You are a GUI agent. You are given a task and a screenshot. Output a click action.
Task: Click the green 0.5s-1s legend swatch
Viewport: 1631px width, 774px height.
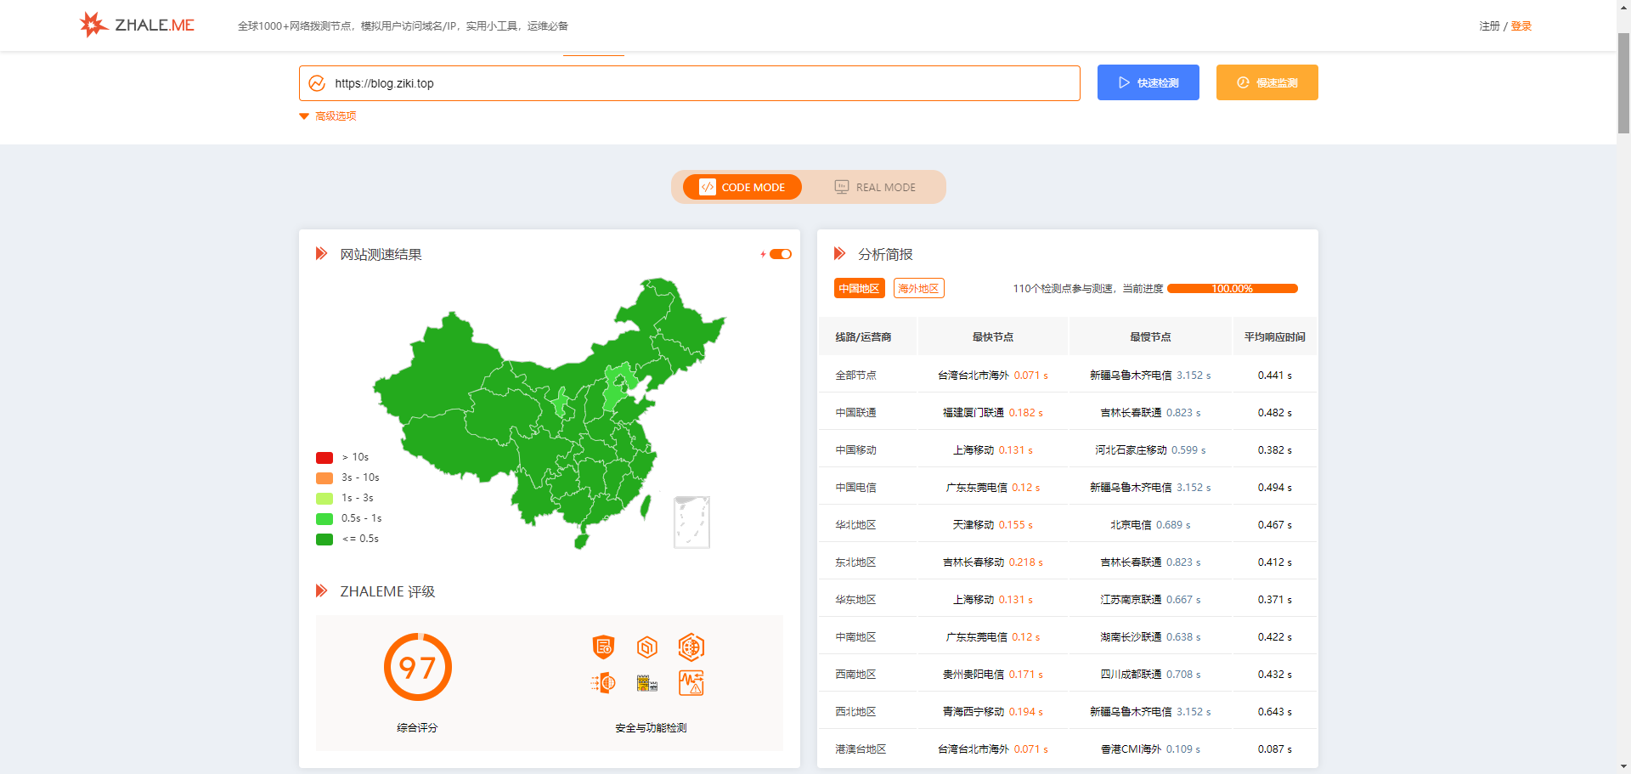coord(325,518)
